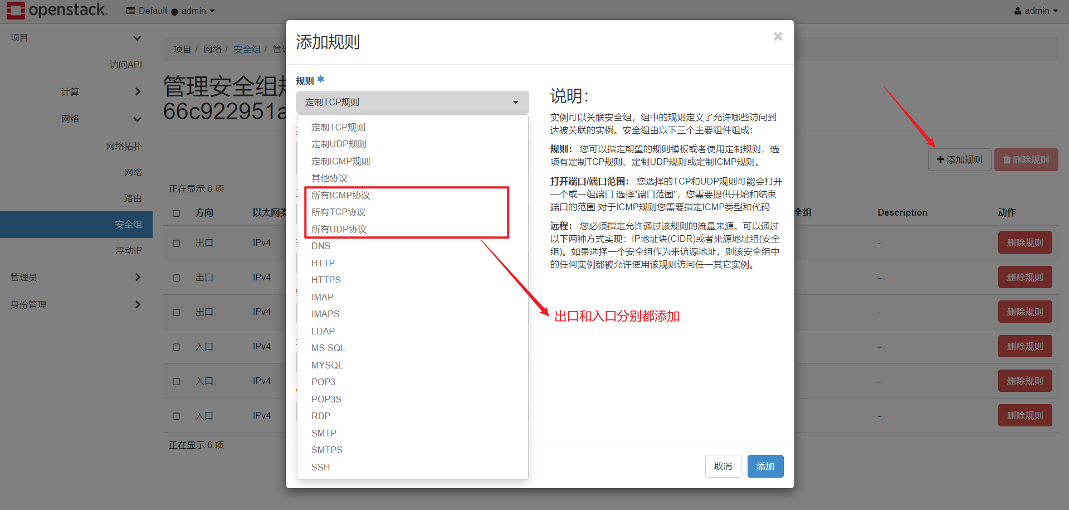Click the 取消 button in the dialog
This screenshot has width=1069, height=510.
(x=723, y=466)
